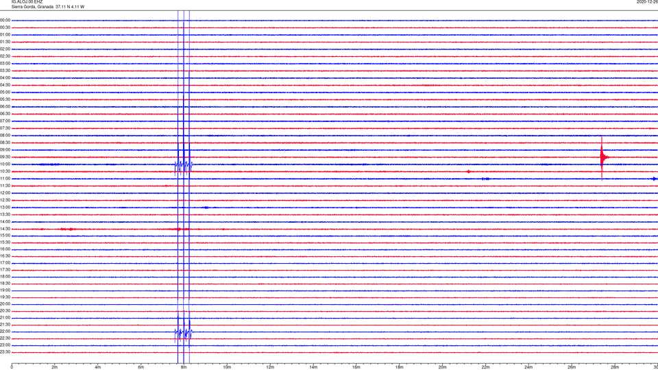Click the small blue burst on the 13:00 trace
Viewport: 658px width, 370px height.
pyautogui.click(x=206, y=207)
